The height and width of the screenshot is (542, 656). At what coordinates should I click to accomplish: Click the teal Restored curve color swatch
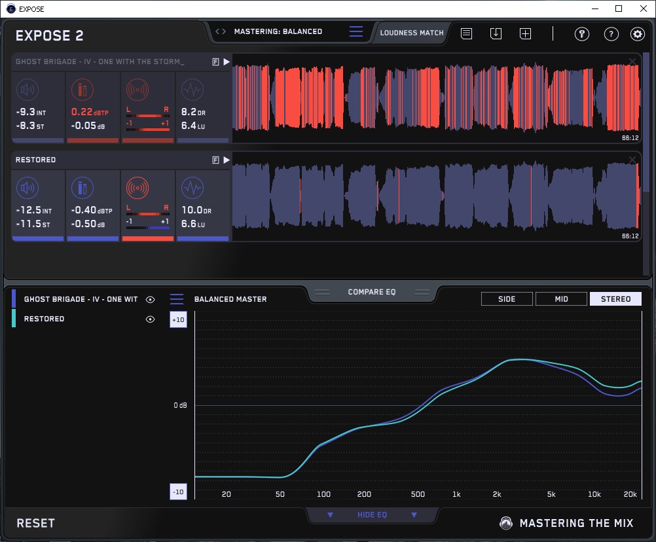(x=14, y=318)
